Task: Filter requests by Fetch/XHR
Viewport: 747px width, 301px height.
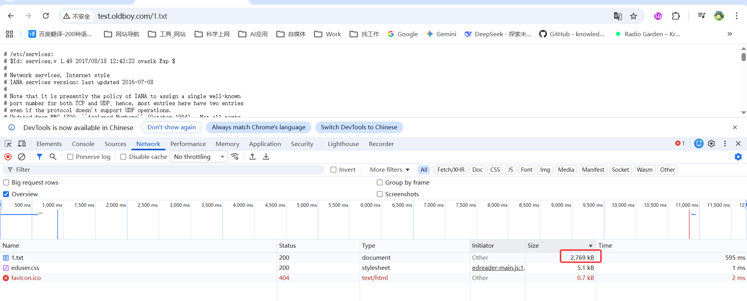Action: (x=451, y=170)
